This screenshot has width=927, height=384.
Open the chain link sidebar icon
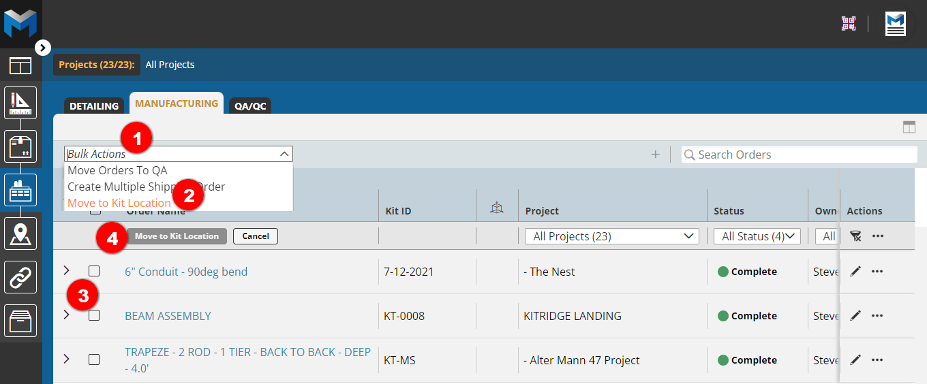coord(20,277)
